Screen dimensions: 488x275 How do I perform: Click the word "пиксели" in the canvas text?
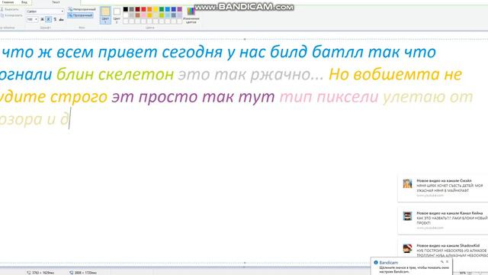348,97
